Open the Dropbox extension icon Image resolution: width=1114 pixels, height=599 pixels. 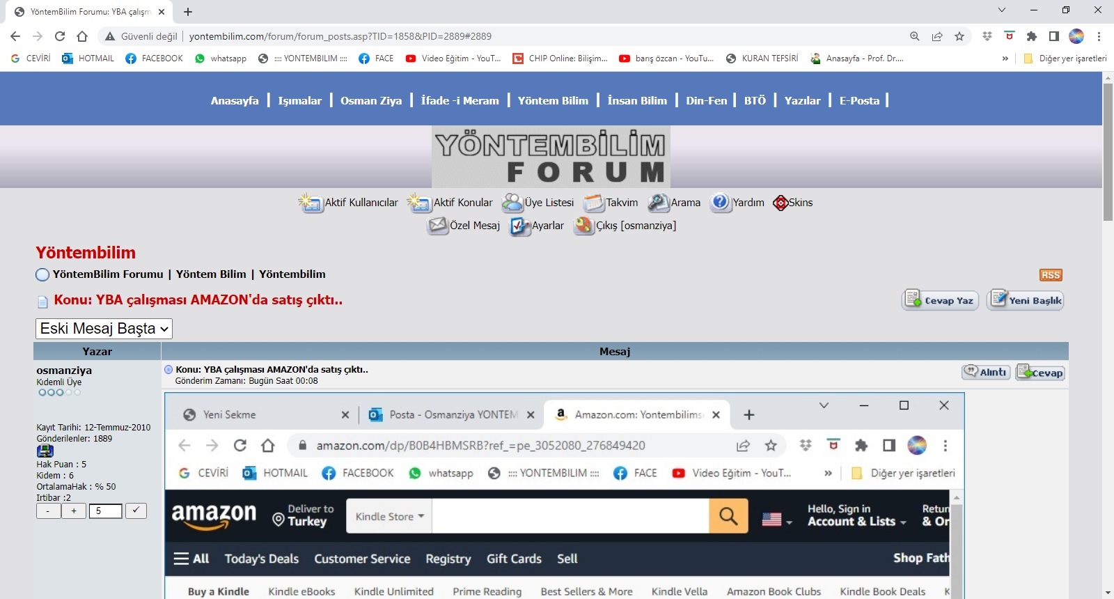point(987,36)
